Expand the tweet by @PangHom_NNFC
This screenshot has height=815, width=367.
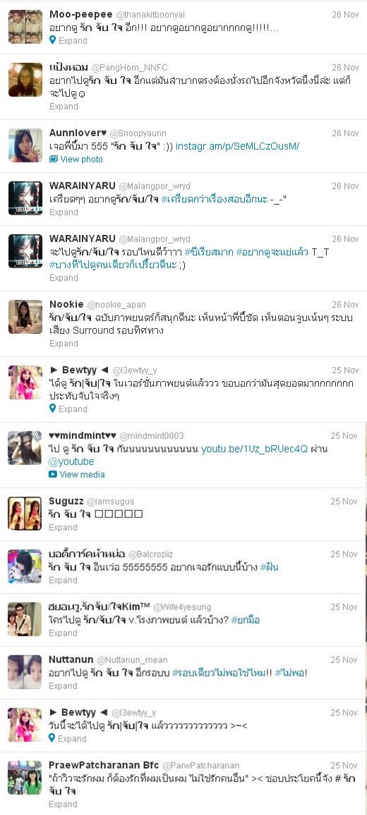tap(64, 106)
